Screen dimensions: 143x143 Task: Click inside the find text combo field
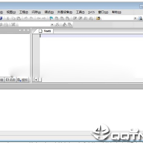click(x=117, y=18)
